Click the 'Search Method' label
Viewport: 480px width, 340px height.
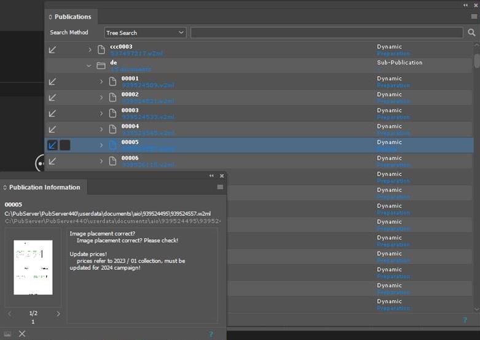[69, 33]
